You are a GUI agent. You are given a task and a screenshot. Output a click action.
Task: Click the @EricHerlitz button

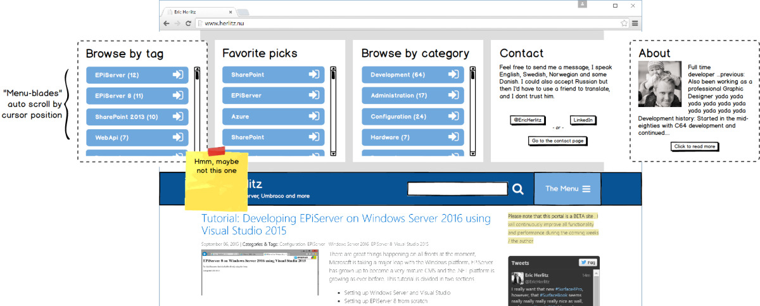528,120
